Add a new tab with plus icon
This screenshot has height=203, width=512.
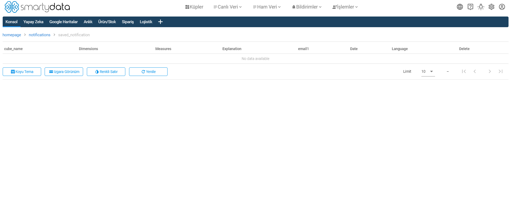point(160,22)
